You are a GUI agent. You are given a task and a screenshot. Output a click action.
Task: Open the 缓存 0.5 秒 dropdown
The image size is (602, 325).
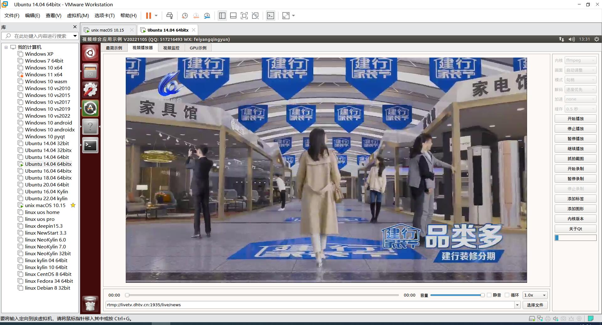tap(580, 109)
